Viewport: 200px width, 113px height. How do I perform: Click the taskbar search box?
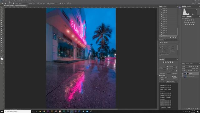coord(17,111)
